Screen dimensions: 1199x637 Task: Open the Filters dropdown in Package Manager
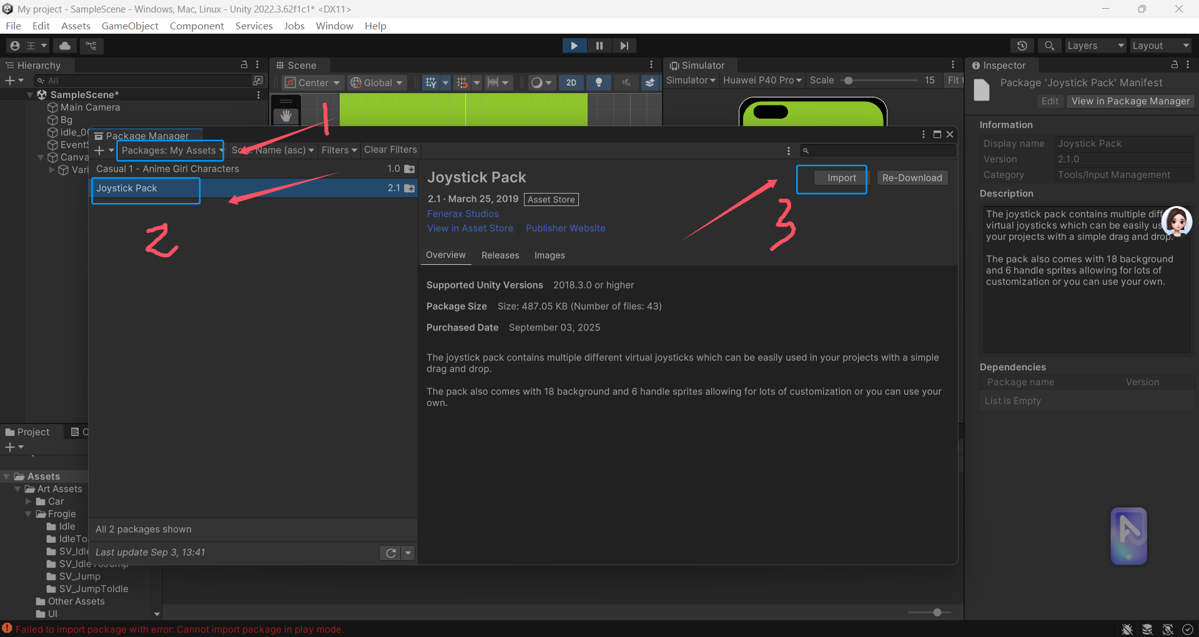339,150
